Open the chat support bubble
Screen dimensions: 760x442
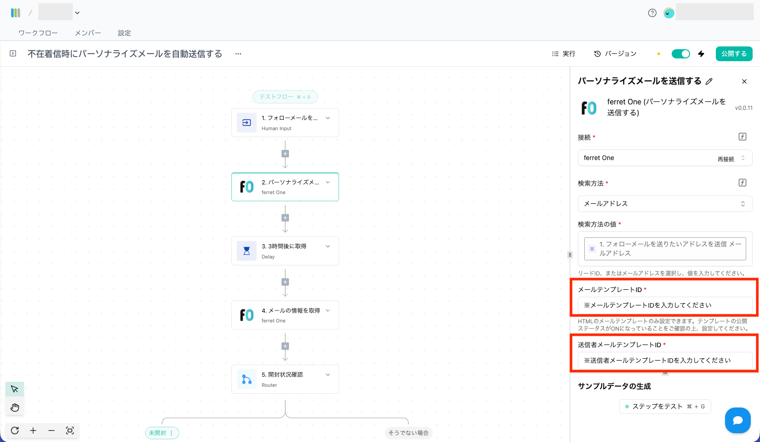tap(738, 420)
